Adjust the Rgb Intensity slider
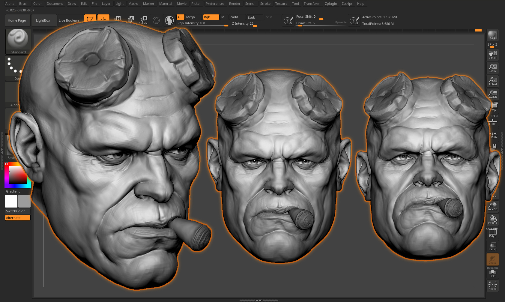Screen dimensions: 505x302 202,23
